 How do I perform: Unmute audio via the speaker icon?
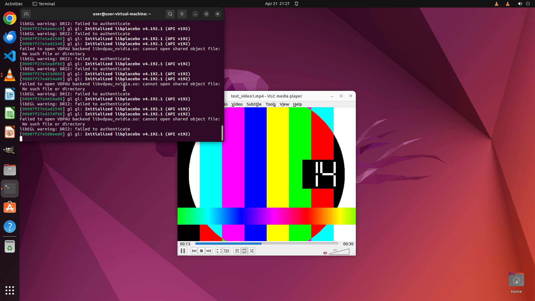coord(325,253)
